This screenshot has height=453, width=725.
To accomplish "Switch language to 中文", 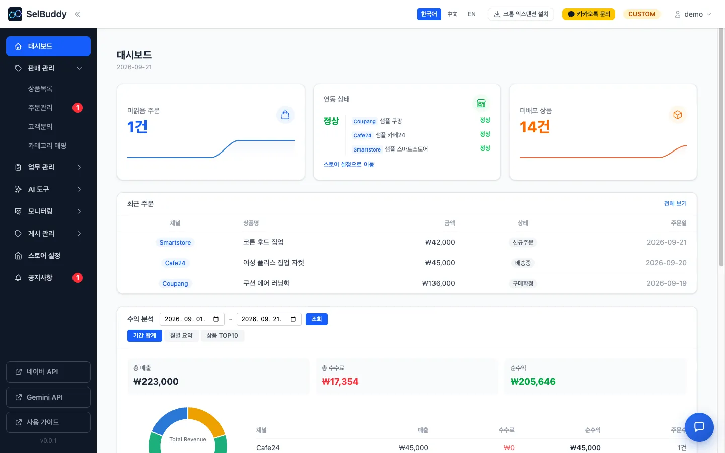I will 452,14.
